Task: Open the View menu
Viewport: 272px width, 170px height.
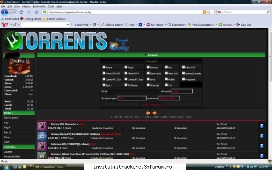Action: pos(17,7)
